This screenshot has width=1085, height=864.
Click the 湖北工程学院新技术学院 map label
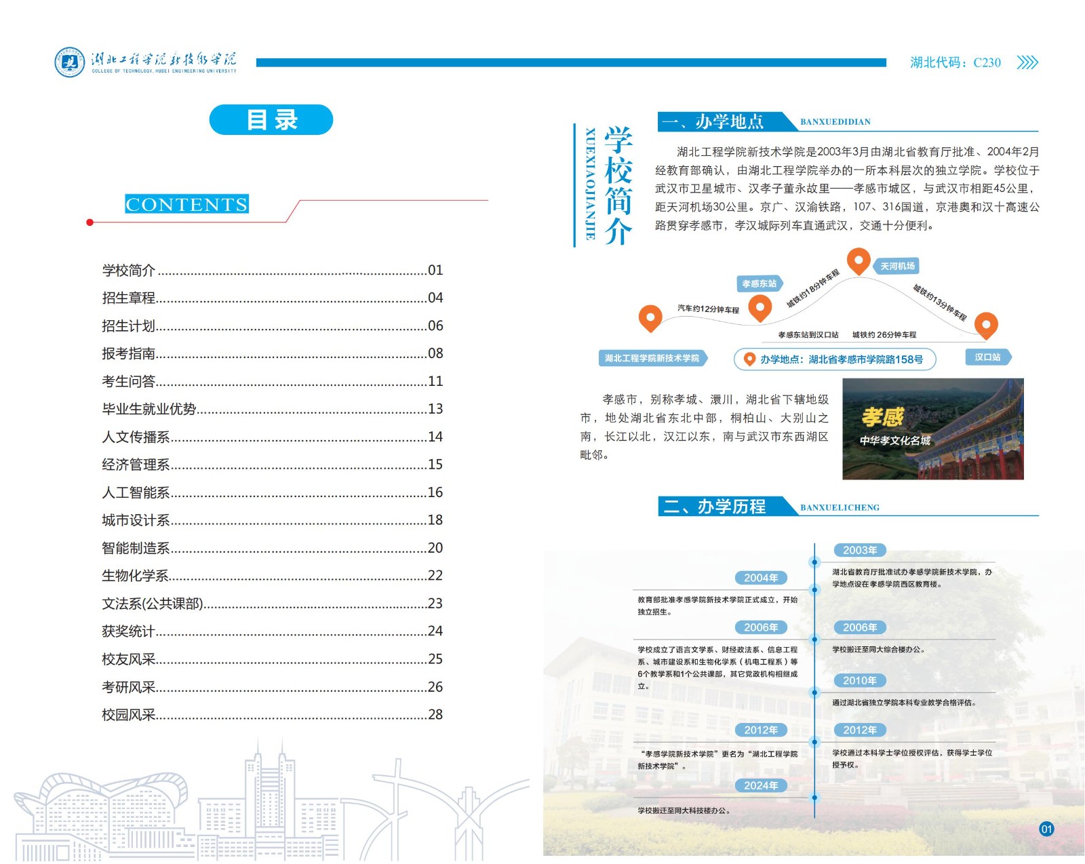coord(653,358)
